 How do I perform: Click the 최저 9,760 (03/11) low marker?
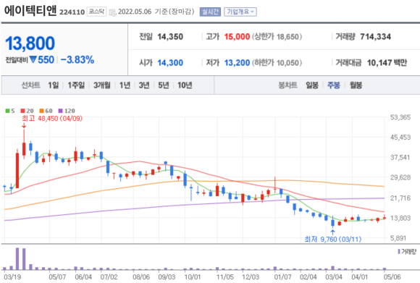point(332,239)
